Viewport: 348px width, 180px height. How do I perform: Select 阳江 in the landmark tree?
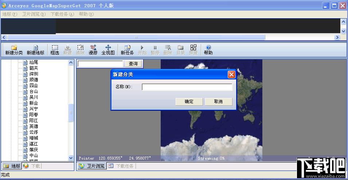pos(34,121)
